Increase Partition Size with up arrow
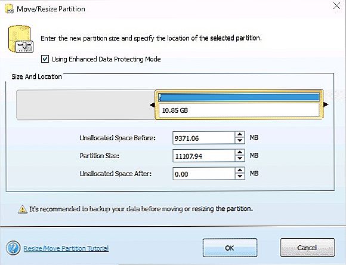The height and width of the screenshot is (265, 346). pos(240,152)
